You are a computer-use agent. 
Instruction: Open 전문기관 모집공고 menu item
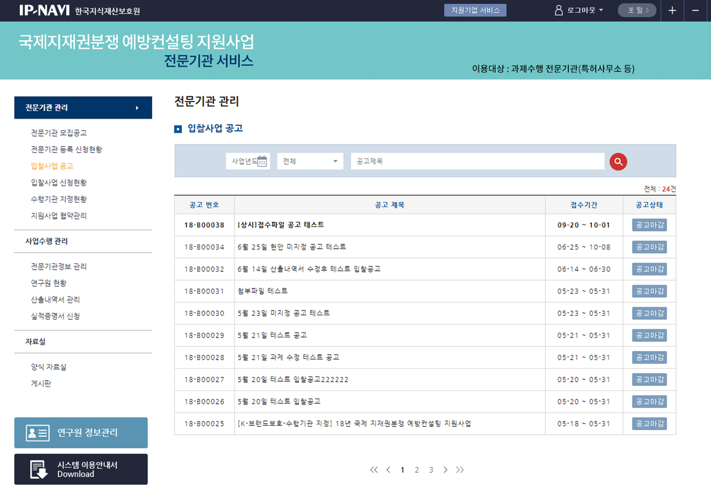58,133
